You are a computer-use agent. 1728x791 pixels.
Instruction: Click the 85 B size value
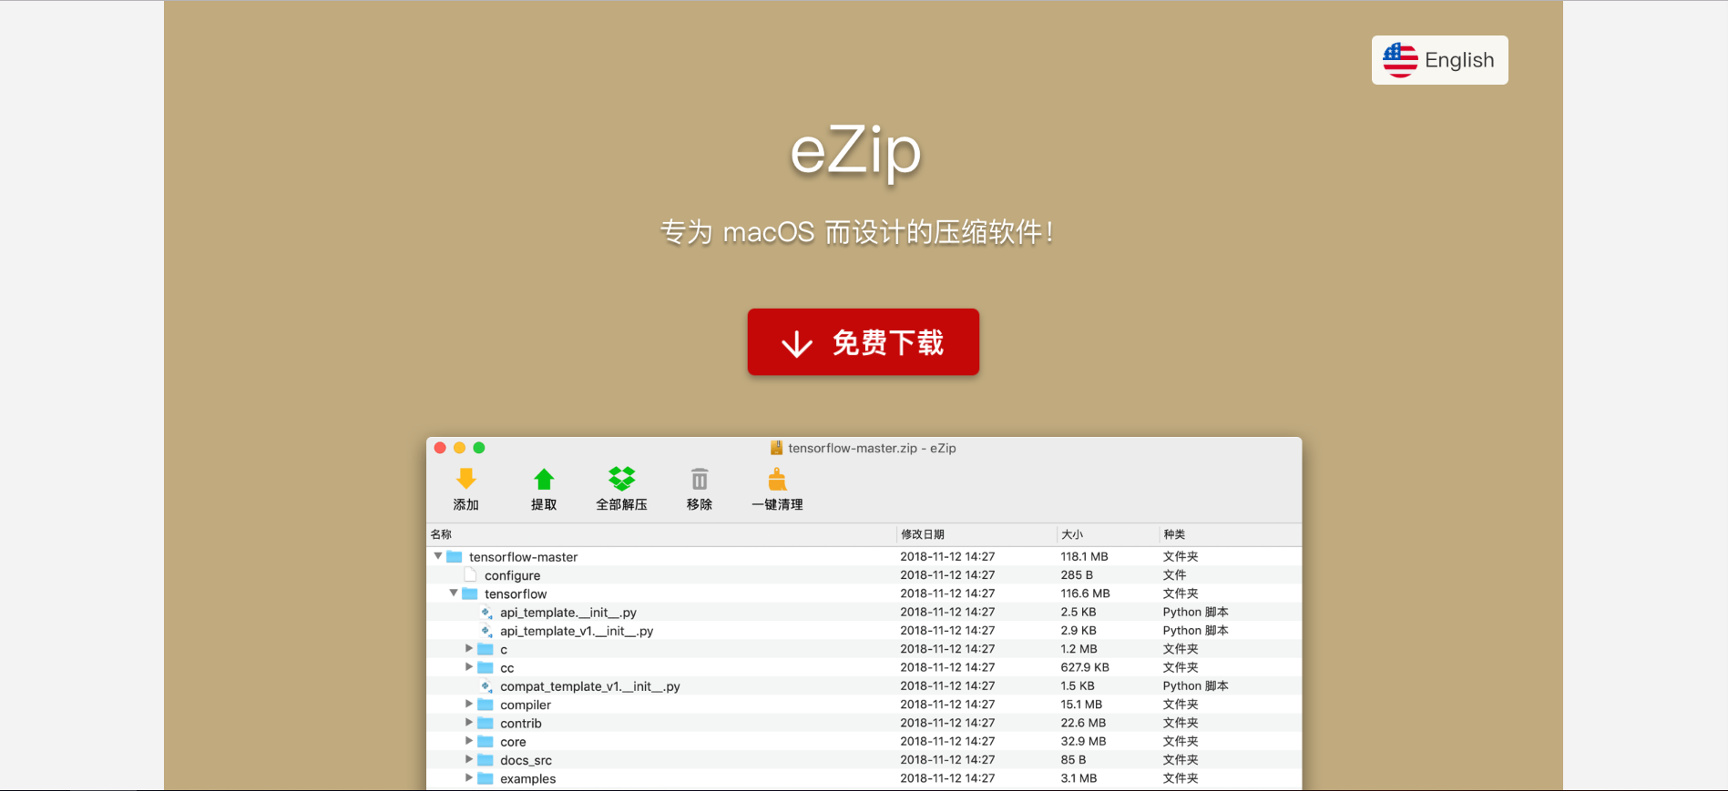pyautogui.click(x=1073, y=759)
